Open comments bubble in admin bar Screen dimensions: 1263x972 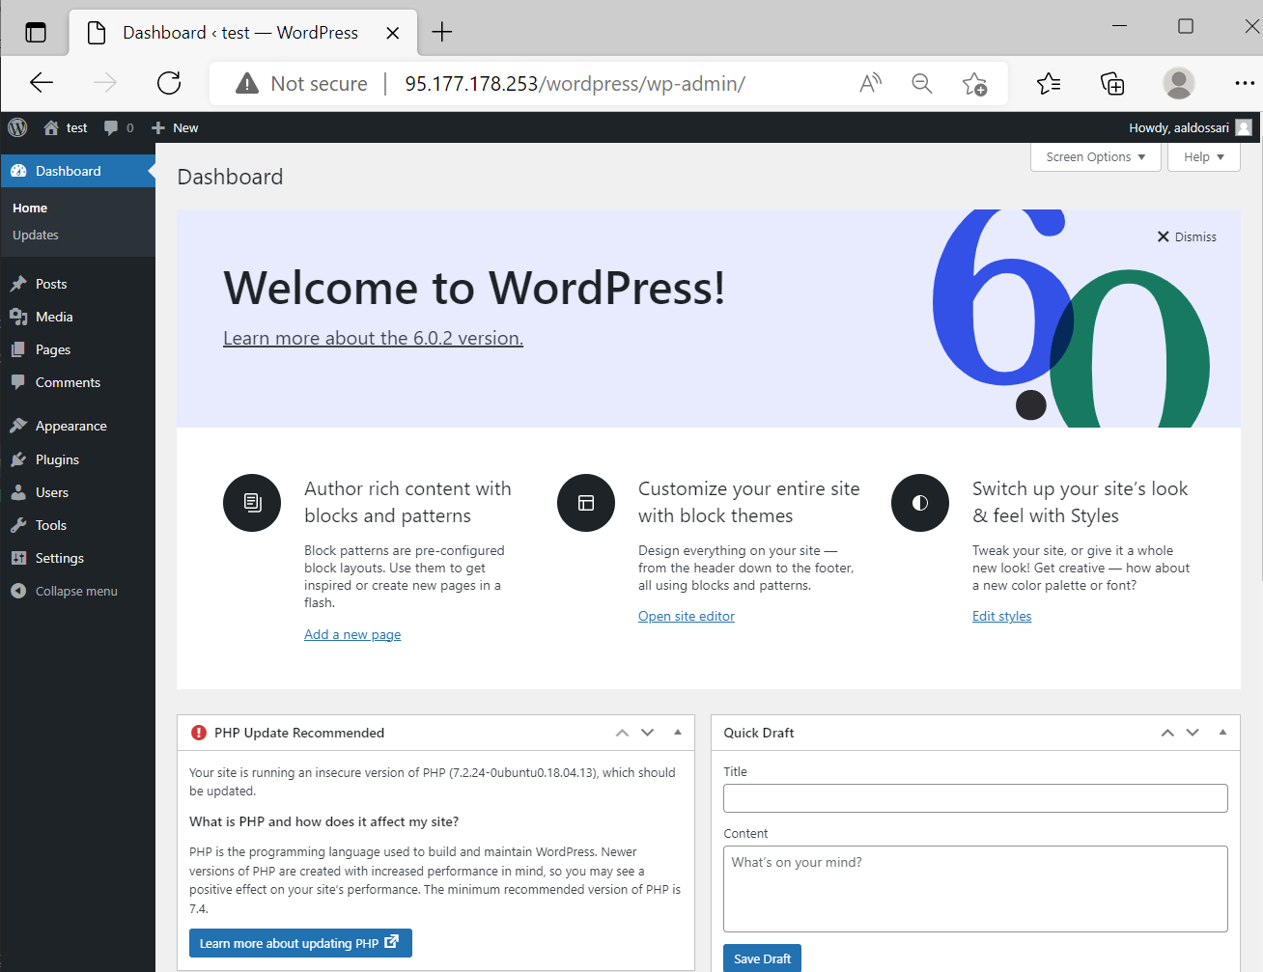[x=111, y=127]
